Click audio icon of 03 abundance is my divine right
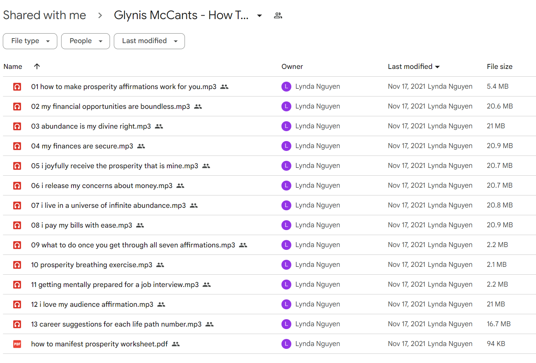The height and width of the screenshot is (363, 536). click(x=17, y=126)
